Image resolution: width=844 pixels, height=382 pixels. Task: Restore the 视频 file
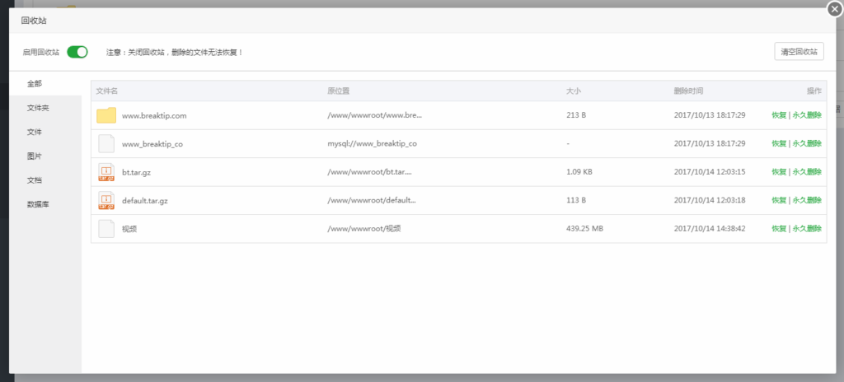(x=779, y=229)
